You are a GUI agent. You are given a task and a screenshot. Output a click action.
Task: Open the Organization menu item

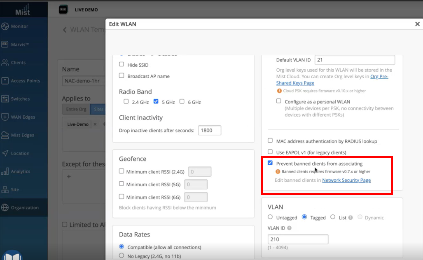[x=25, y=208]
